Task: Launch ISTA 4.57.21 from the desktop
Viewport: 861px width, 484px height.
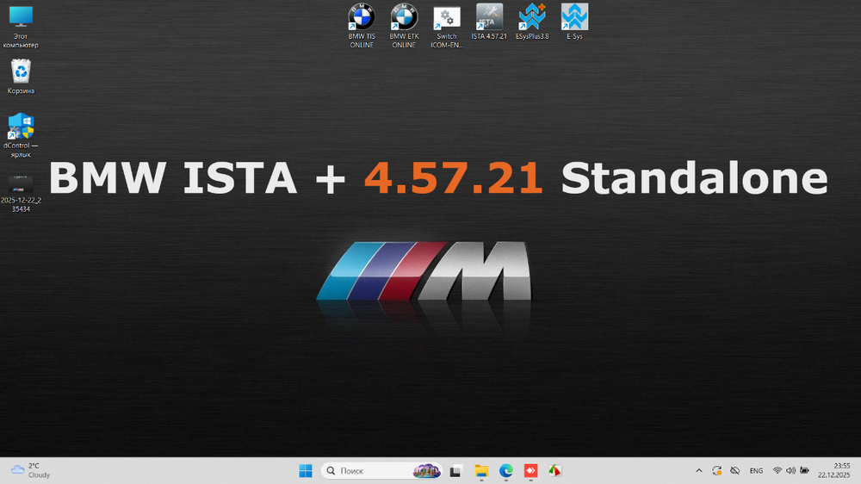Action: point(489,18)
